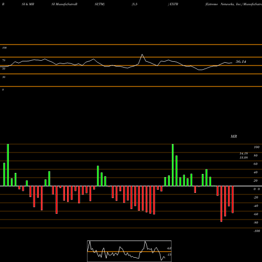
Task: Click the -80 label on the MR axis
Action: pos(256,223)
